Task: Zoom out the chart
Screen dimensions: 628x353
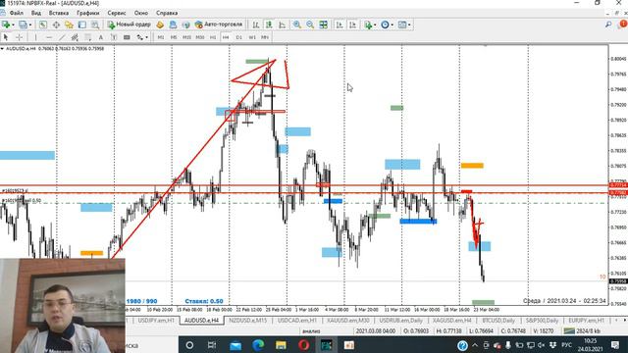Action: [310, 25]
